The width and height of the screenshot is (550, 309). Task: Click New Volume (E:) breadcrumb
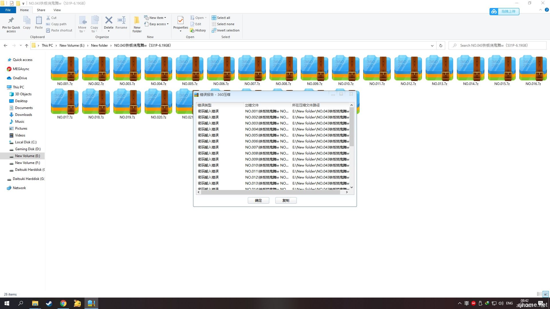pos(72,45)
